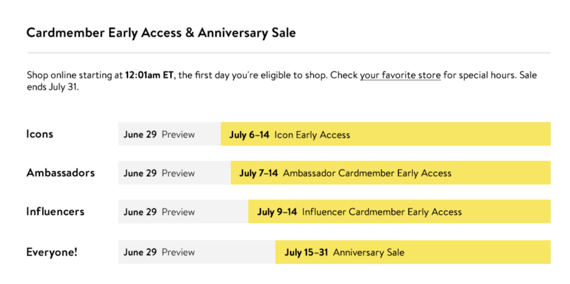Click the "Sale ends July 31" text
Image resolution: width=570 pixels, height=284 pixels.
(x=53, y=87)
